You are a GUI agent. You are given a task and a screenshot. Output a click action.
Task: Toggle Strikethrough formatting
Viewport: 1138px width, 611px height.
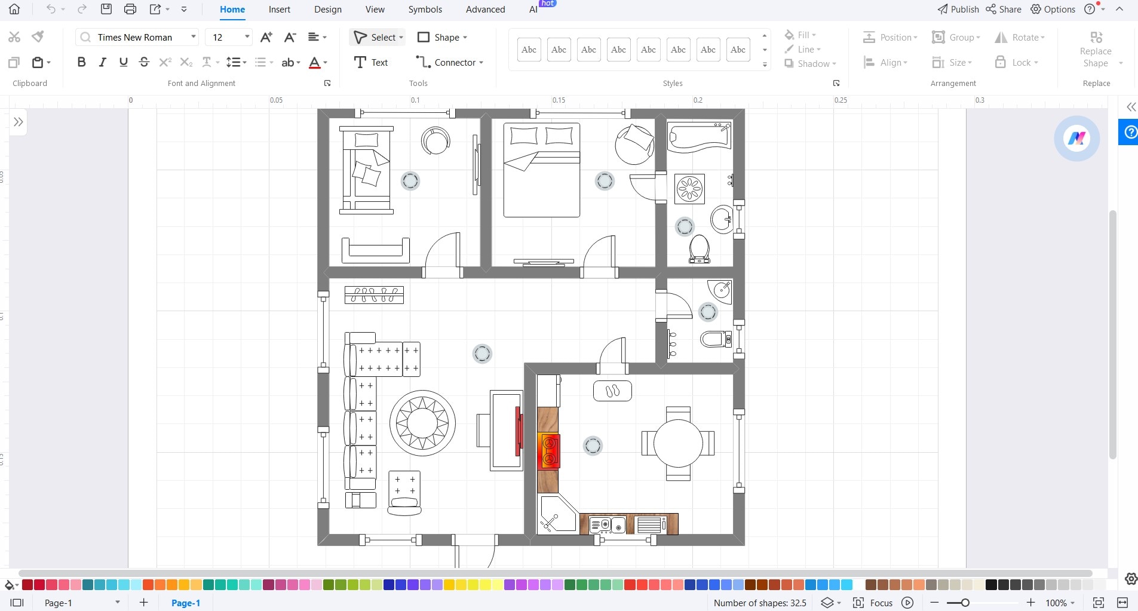pyautogui.click(x=144, y=62)
